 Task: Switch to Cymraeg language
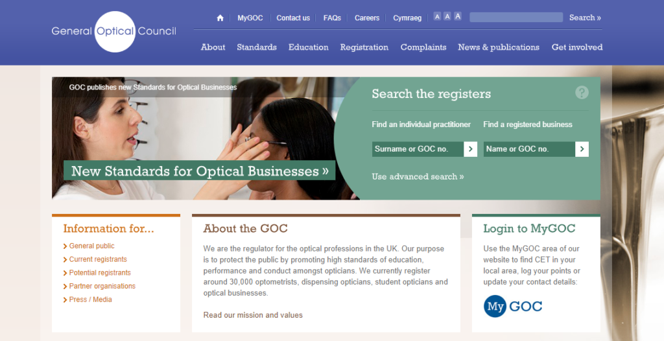click(407, 18)
